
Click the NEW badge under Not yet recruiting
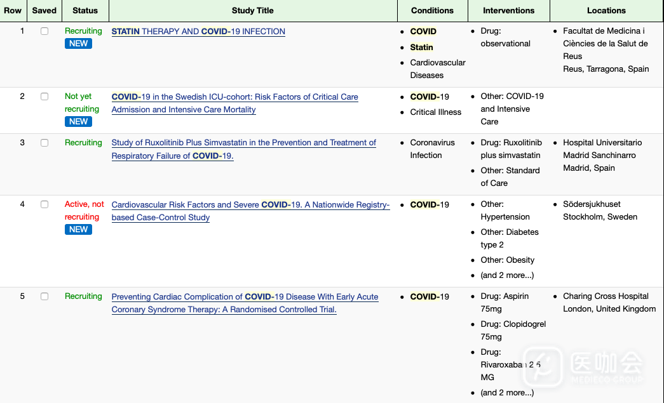(x=78, y=122)
